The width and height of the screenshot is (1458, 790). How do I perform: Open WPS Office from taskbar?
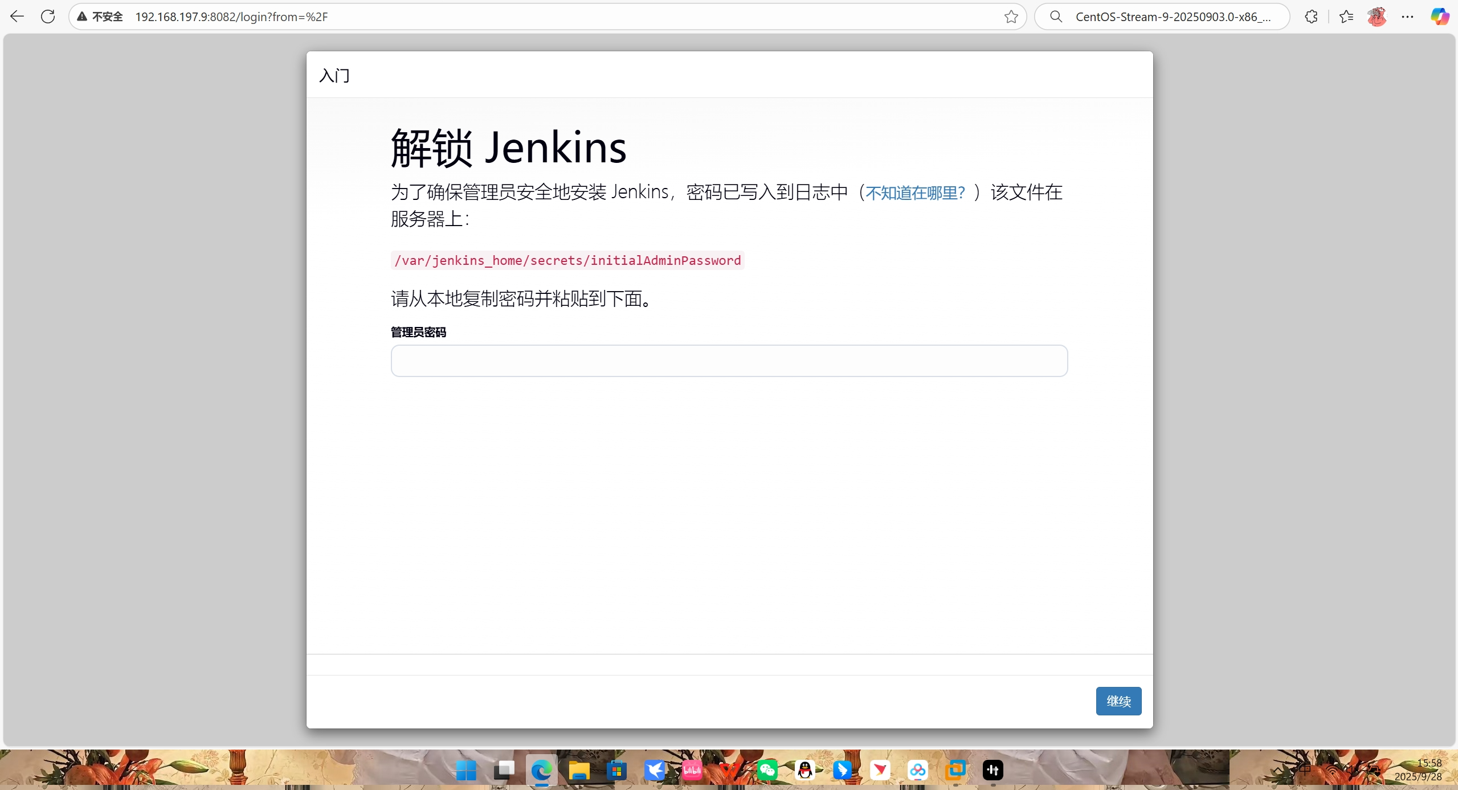729,770
